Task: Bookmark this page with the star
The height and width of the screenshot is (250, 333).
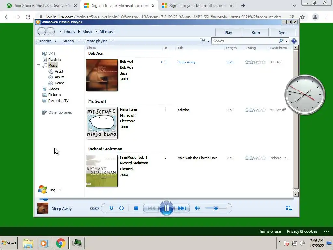Action: click(302, 17)
